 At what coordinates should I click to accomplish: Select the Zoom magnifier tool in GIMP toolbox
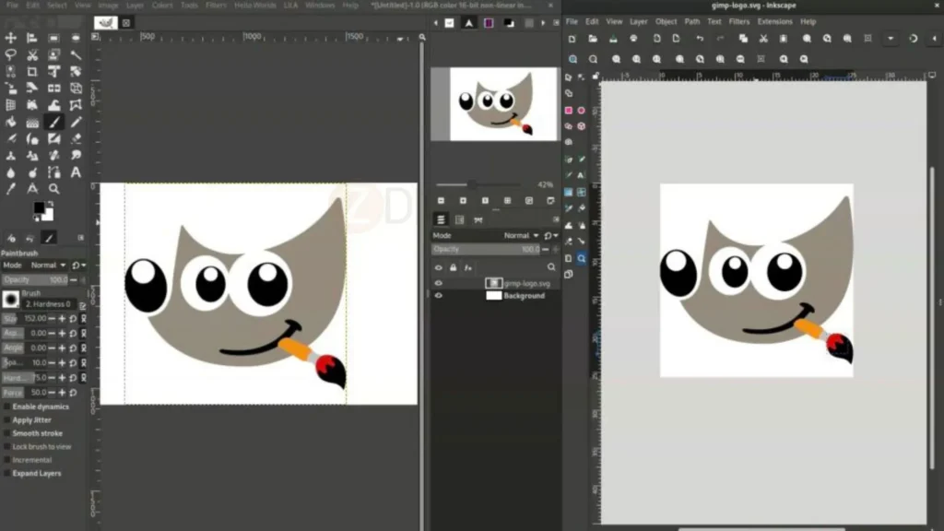[x=54, y=189]
